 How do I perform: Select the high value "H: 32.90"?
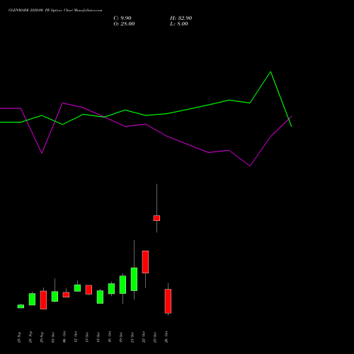(181, 18)
